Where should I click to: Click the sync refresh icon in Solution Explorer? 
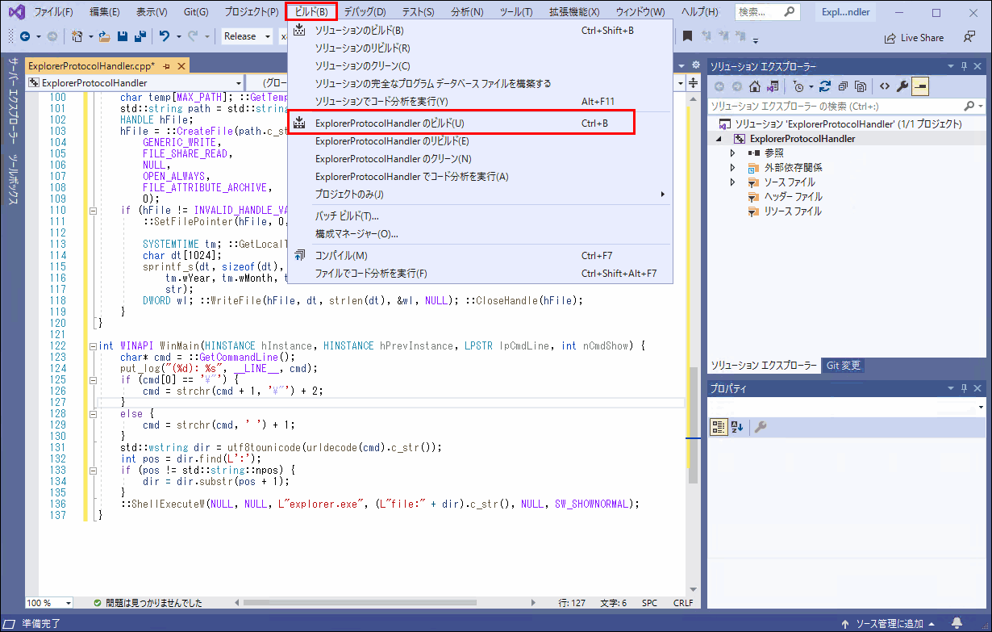[x=824, y=86]
